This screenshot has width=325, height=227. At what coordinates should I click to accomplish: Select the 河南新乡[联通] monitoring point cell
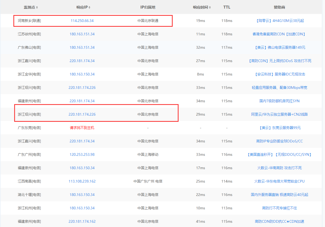click(x=29, y=21)
